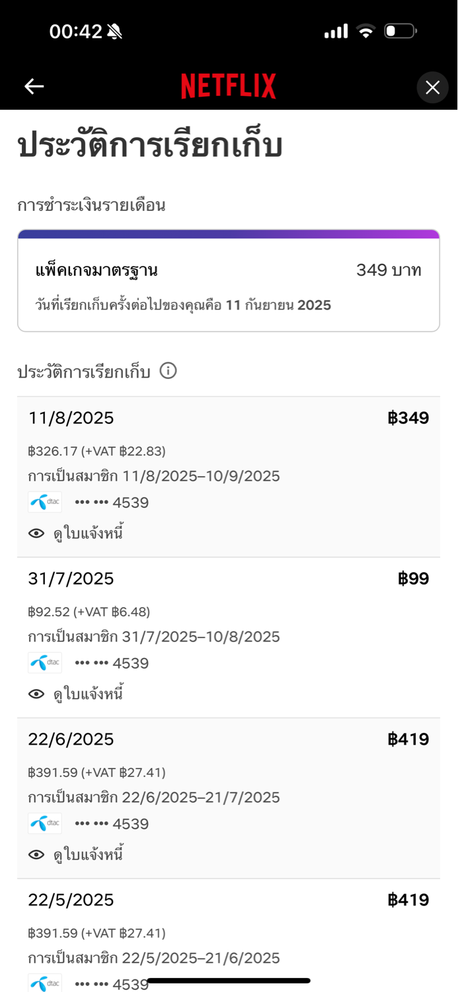Click the Netflix logo
Screen dimensions: 458x992
[229, 87]
